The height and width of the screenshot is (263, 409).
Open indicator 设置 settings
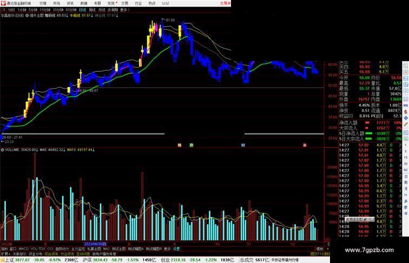coord(176,249)
